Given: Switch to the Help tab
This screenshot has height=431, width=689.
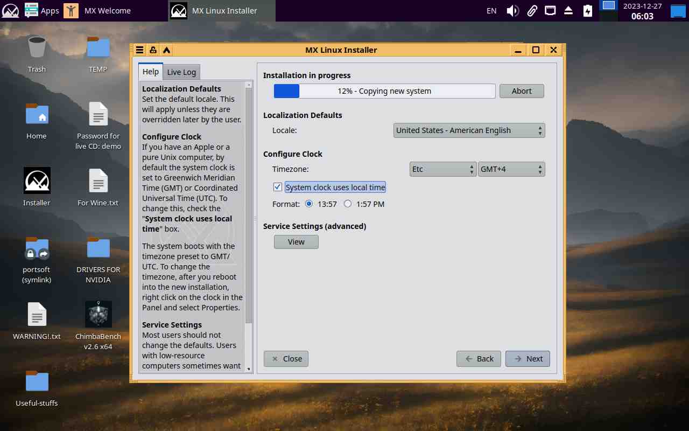Looking at the screenshot, I should point(151,72).
